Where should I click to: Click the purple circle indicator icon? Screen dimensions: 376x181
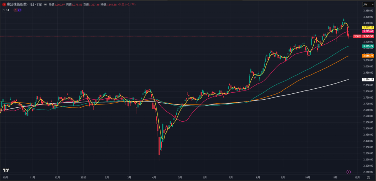pyautogui.click(x=19, y=10)
